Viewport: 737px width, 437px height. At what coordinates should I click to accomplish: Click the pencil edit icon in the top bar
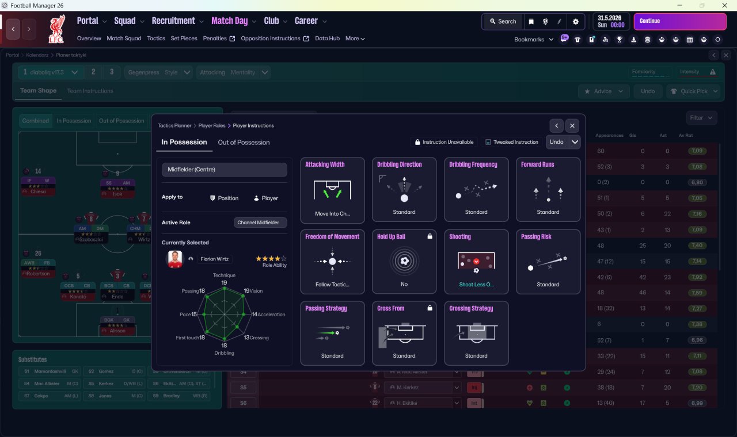point(559,21)
